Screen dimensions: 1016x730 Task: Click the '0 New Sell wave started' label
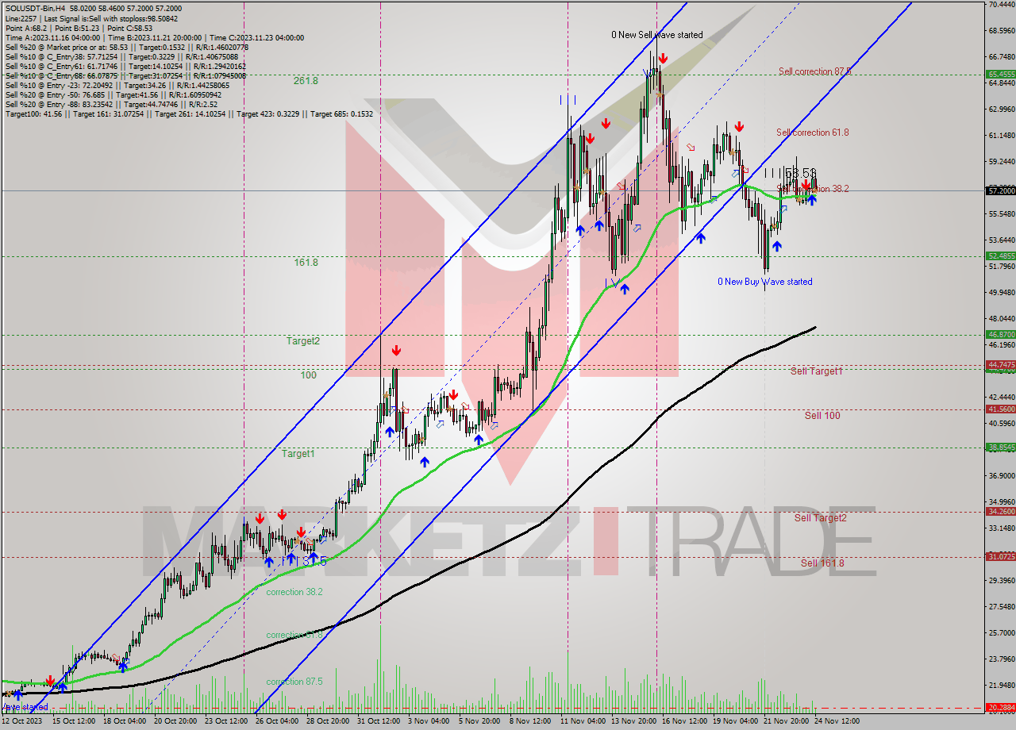656,35
